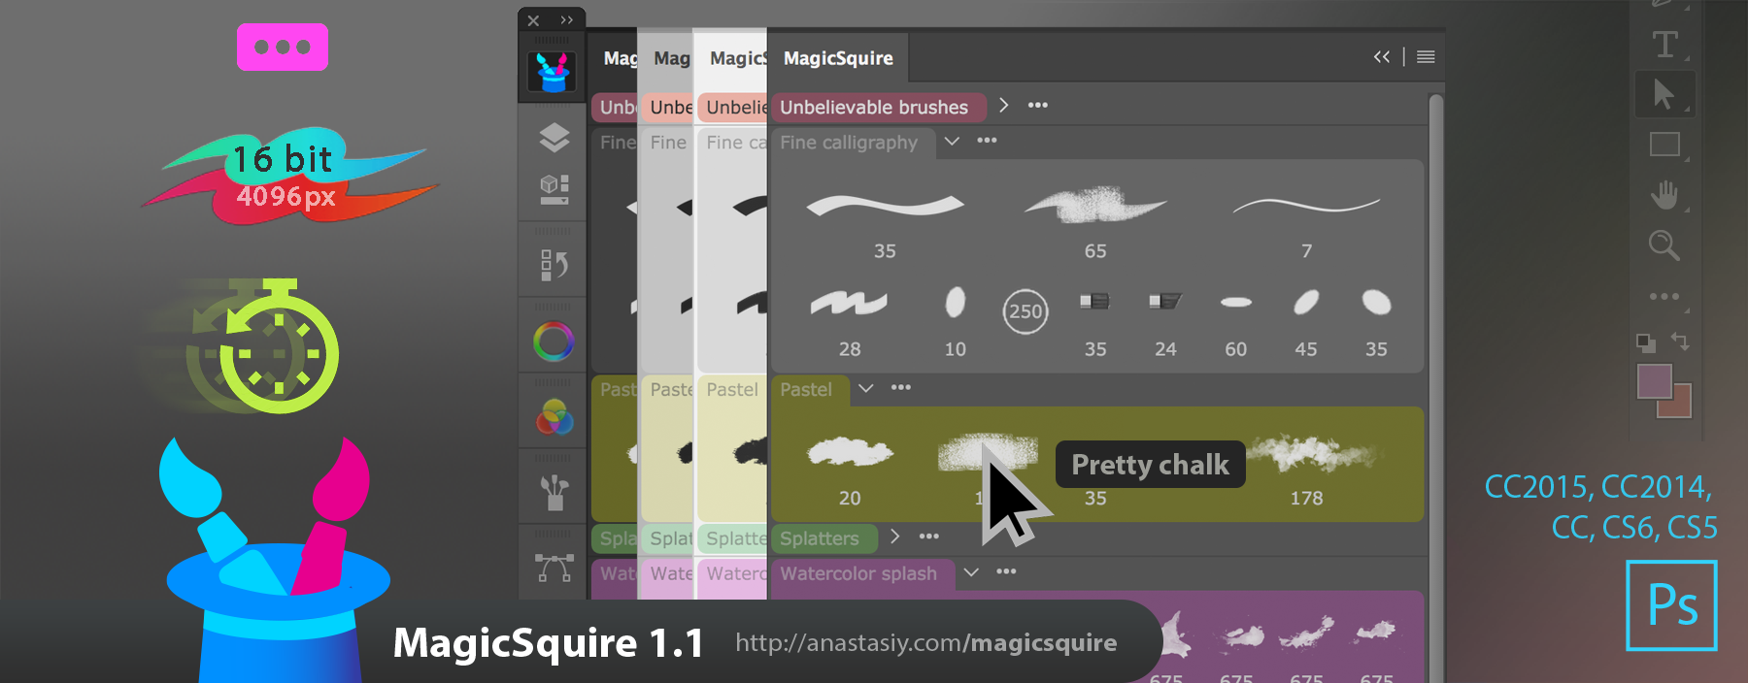
Task: Collapse the Watercolor splash group chevron
Action: (971, 572)
